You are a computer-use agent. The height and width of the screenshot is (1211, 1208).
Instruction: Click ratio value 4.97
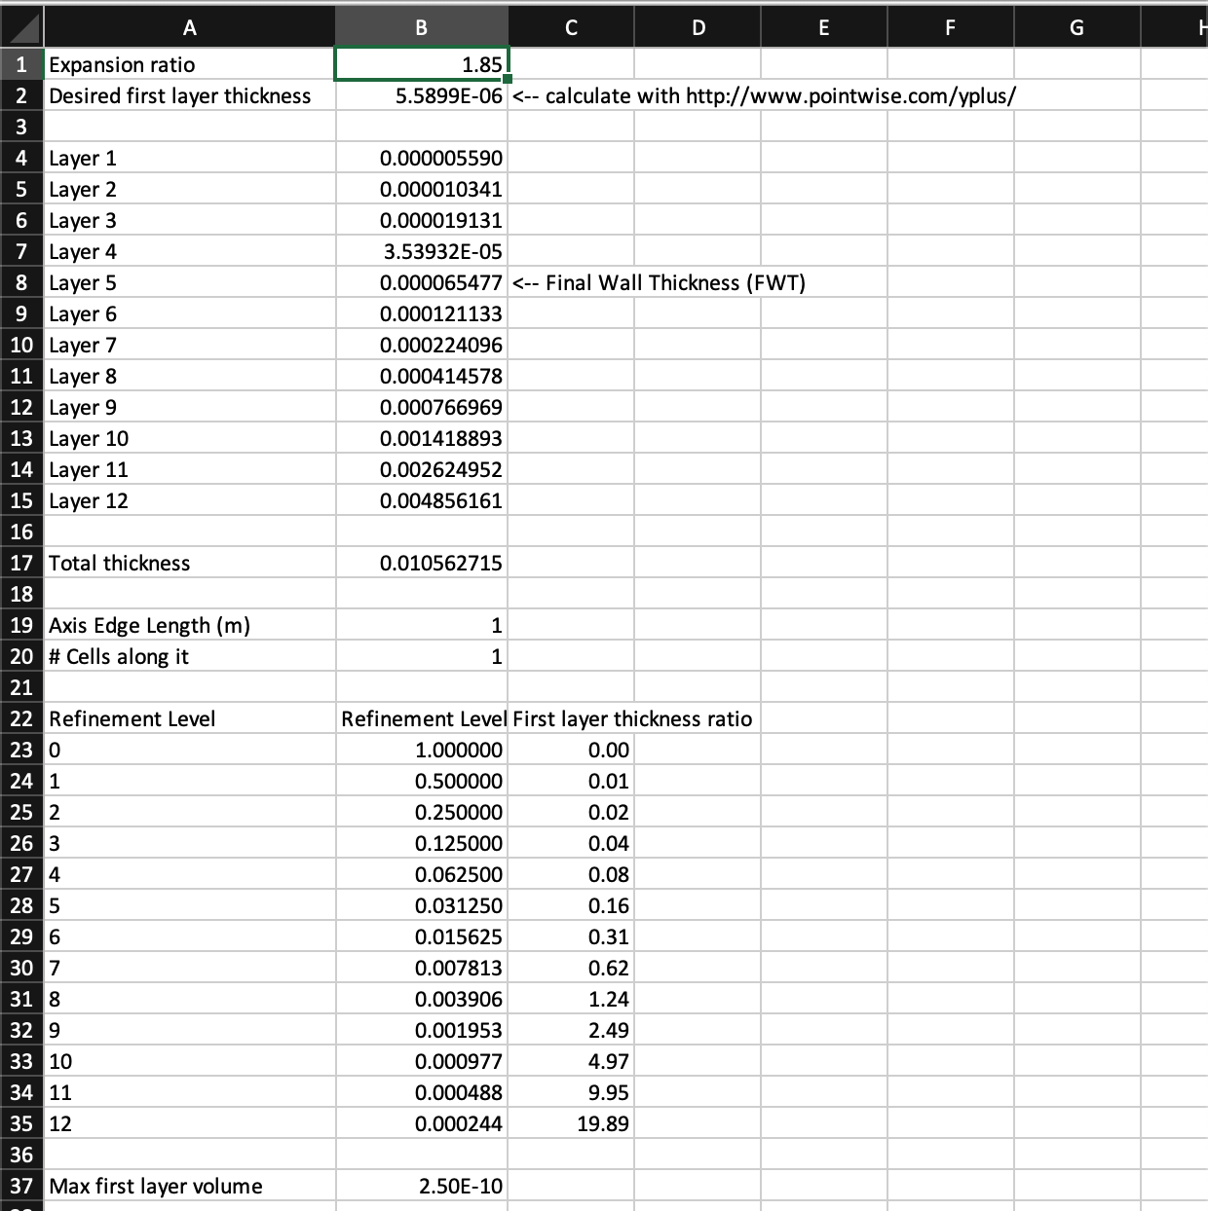pyautogui.click(x=571, y=1061)
